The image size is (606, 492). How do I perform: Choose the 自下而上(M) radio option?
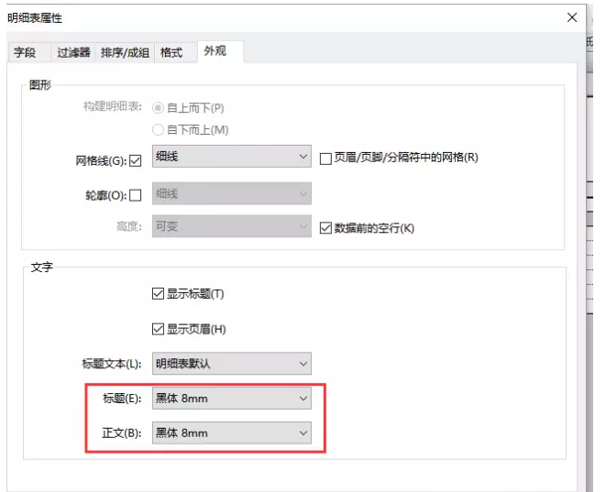pyautogui.click(x=159, y=130)
